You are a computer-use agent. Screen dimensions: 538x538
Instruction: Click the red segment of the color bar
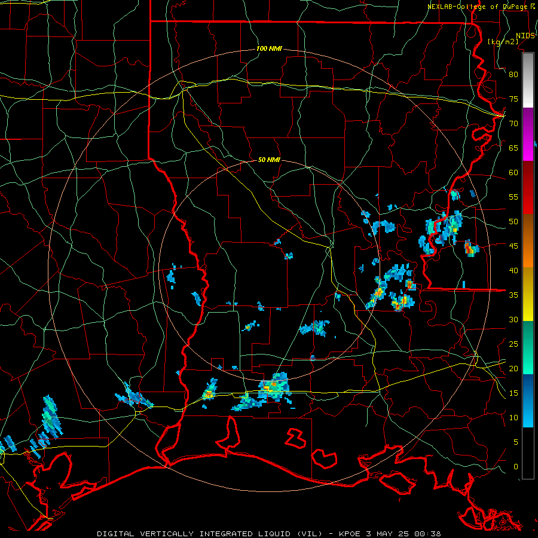[x=528, y=188]
